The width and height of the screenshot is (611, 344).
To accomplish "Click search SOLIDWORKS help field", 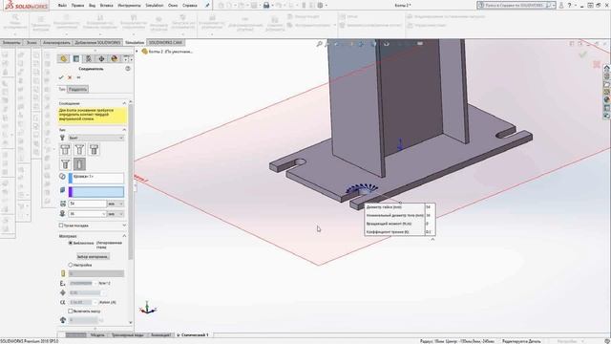I will pos(516,6).
